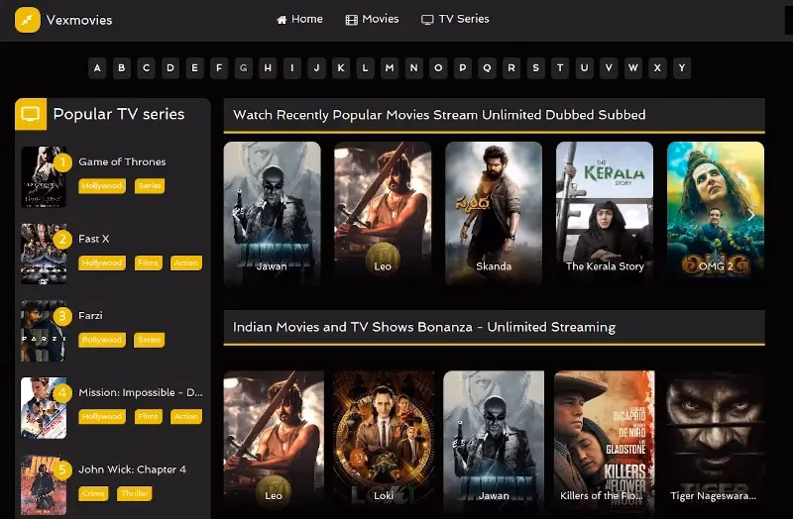Filter titles by letter M
The height and width of the screenshot is (519, 793).
tap(390, 67)
